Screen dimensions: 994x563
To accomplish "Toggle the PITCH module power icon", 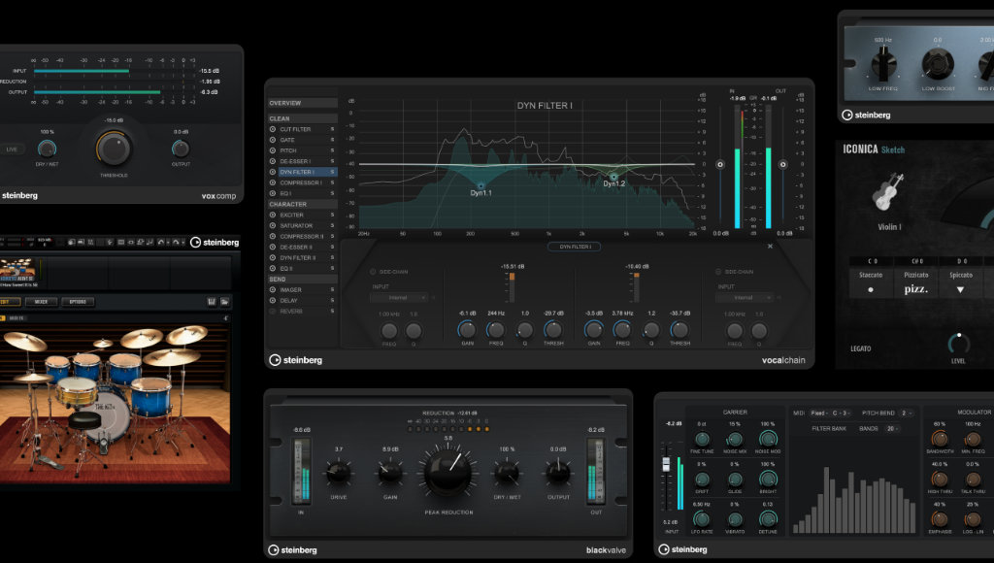I will (273, 150).
